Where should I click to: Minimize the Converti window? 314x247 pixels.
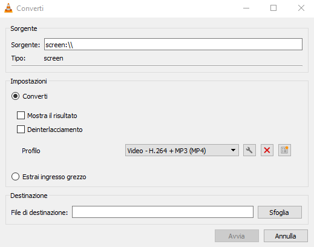click(246, 8)
